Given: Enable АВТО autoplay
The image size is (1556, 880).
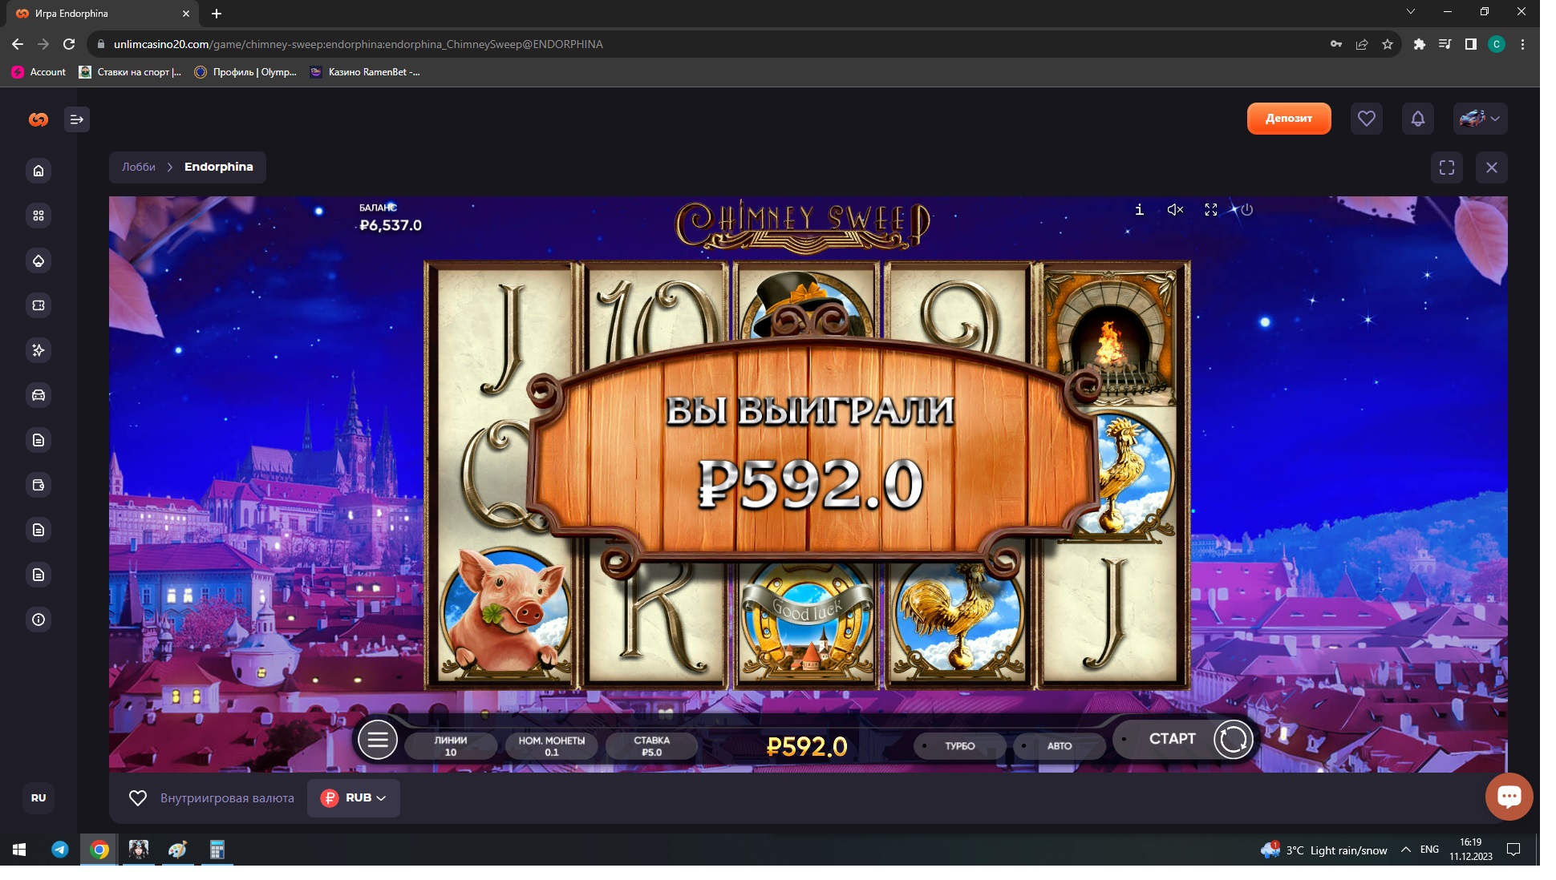Looking at the screenshot, I should pos(1059,746).
